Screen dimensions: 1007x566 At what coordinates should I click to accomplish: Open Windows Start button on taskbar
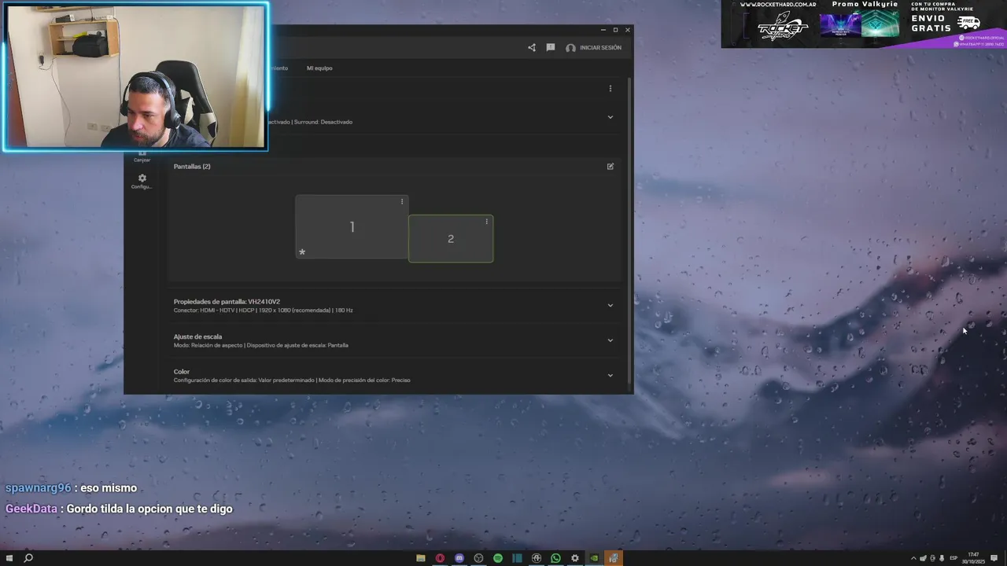[x=9, y=558]
